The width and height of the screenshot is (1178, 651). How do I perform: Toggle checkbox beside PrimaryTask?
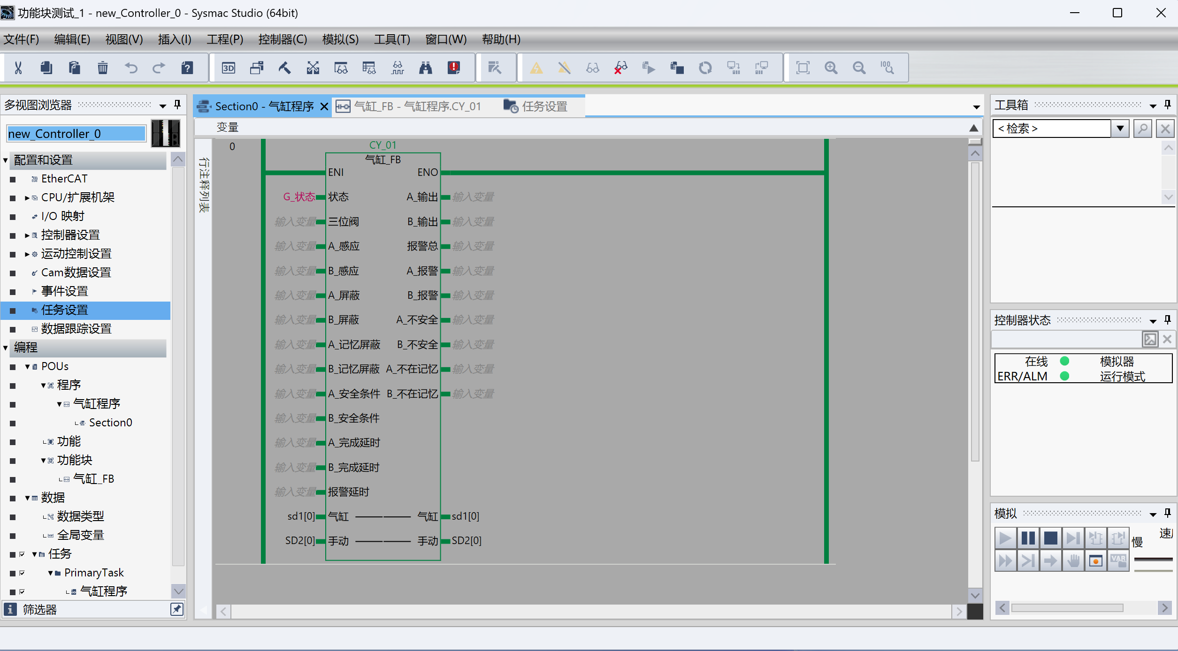pyautogui.click(x=22, y=573)
